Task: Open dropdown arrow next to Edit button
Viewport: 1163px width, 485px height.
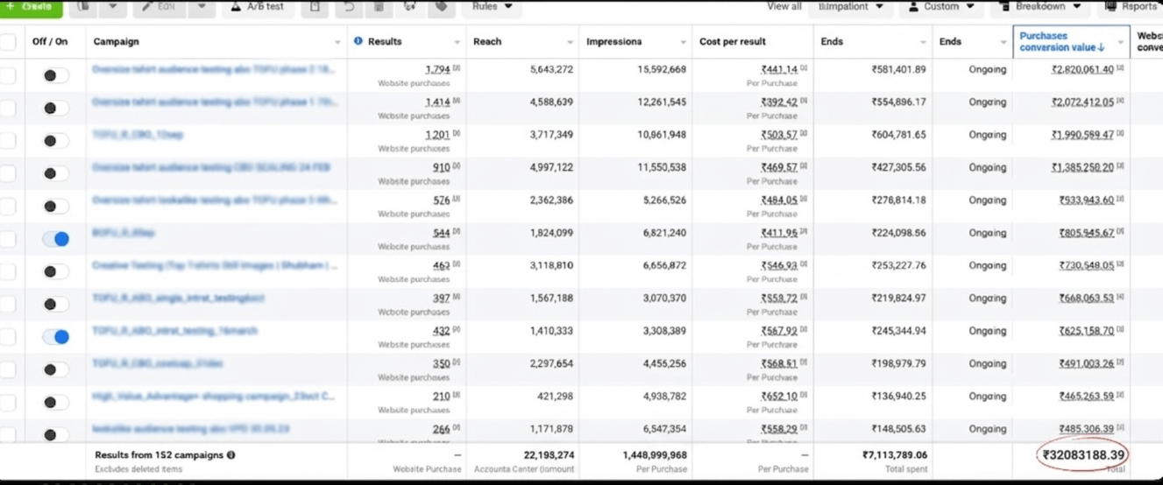Action: point(202,7)
